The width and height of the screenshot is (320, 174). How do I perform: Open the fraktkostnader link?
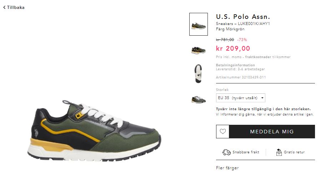click(258, 57)
